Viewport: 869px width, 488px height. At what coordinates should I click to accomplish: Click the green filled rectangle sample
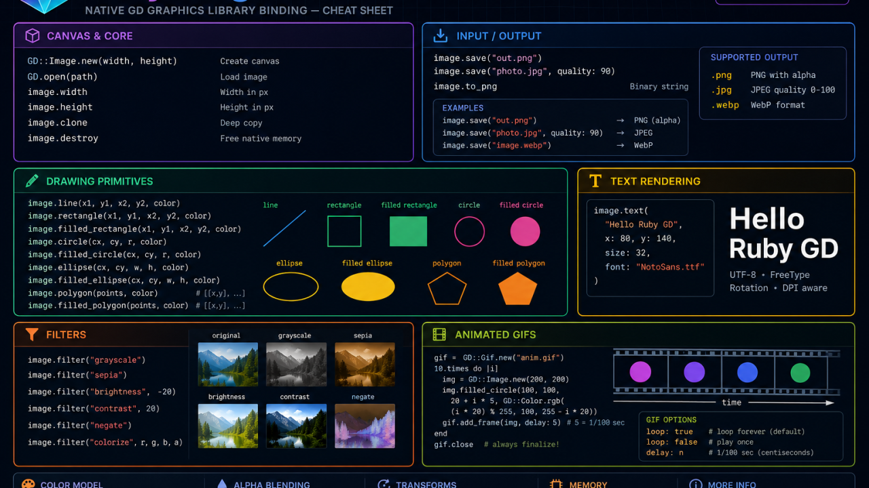(408, 231)
